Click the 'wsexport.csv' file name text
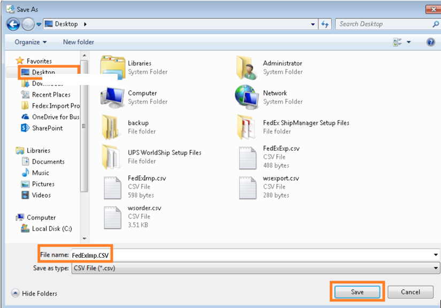441x308 pixels. coord(281,179)
